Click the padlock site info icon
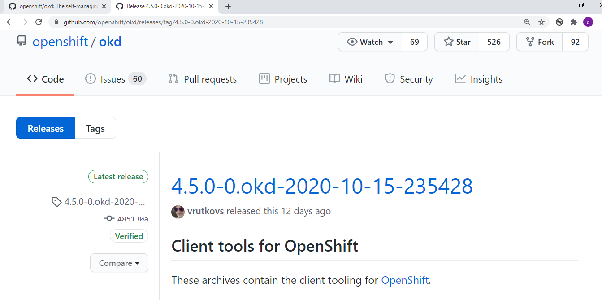The image size is (602, 304). point(56,22)
